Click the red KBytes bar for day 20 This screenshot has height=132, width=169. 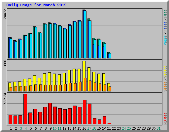click(x=104, y=120)
